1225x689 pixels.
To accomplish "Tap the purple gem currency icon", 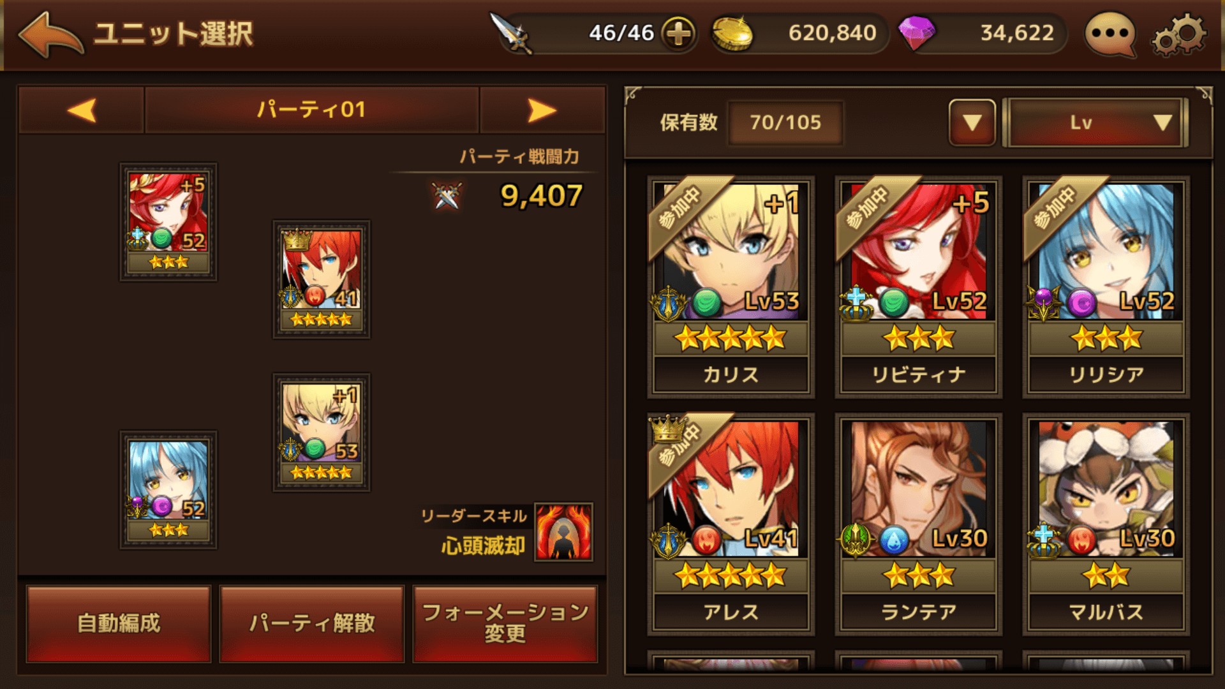I will point(917,33).
